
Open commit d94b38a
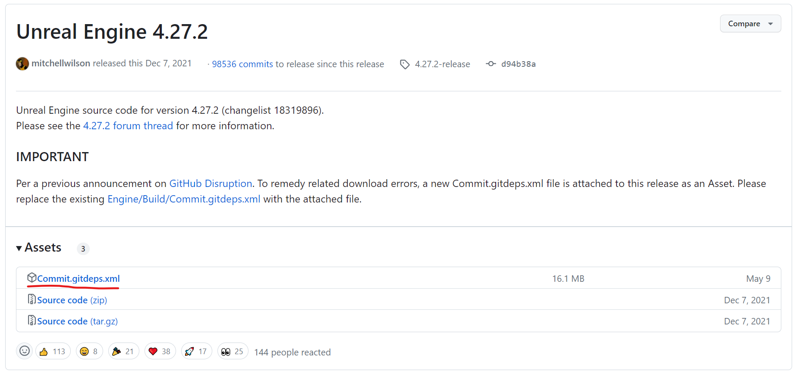518,64
